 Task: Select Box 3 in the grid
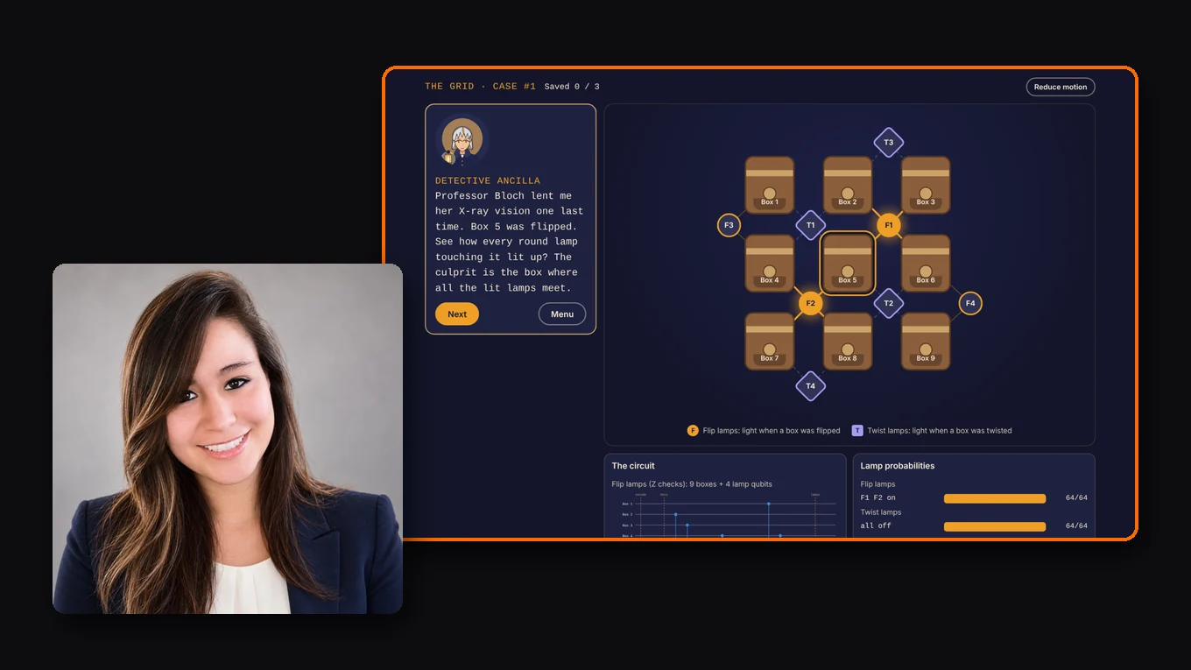[x=926, y=185]
